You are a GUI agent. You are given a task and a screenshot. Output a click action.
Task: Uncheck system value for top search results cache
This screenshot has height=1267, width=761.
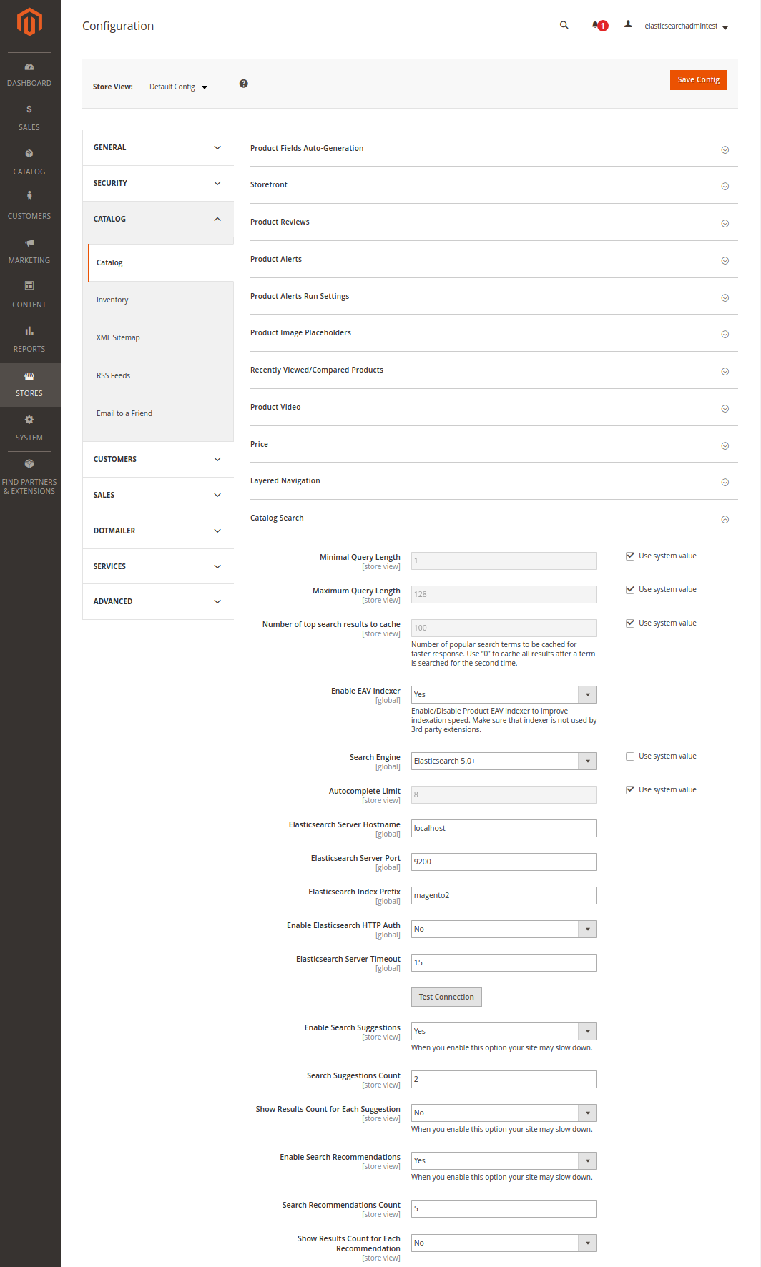[630, 623]
